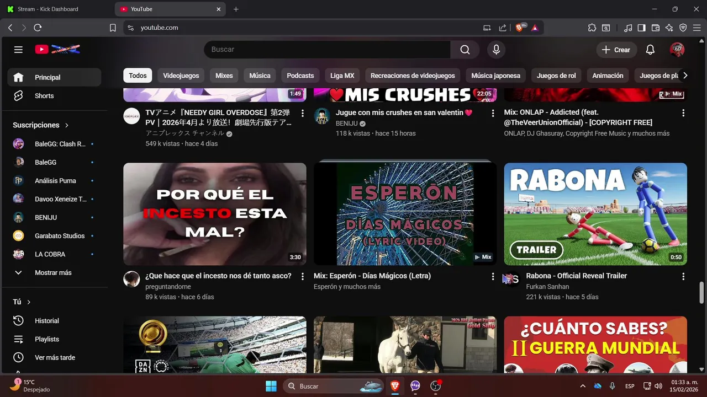Screen dimensions: 707x397
Task: Click the YouTube search input field
Action: pos(328,50)
